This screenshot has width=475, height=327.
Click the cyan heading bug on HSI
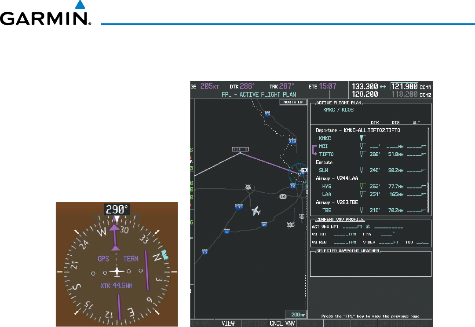pos(165,255)
